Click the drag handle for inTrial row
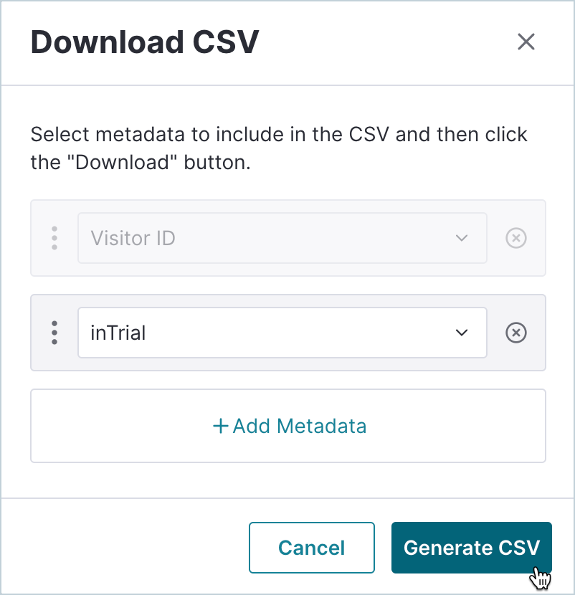575x595 pixels. pos(54,333)
